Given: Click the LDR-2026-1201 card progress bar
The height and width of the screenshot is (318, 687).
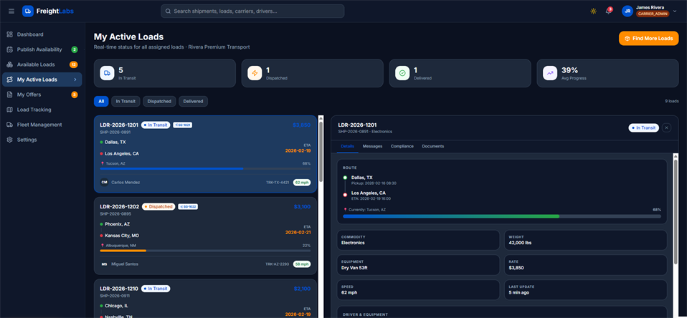Looking at the screenshot, I should [x=205, y=168].
